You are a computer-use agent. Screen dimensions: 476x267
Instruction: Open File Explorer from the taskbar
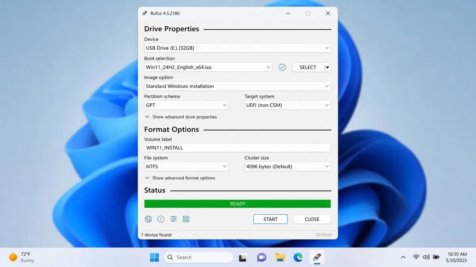click(x=280, y=258)
